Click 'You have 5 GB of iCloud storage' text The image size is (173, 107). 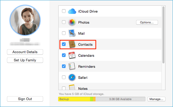point(82,94)
